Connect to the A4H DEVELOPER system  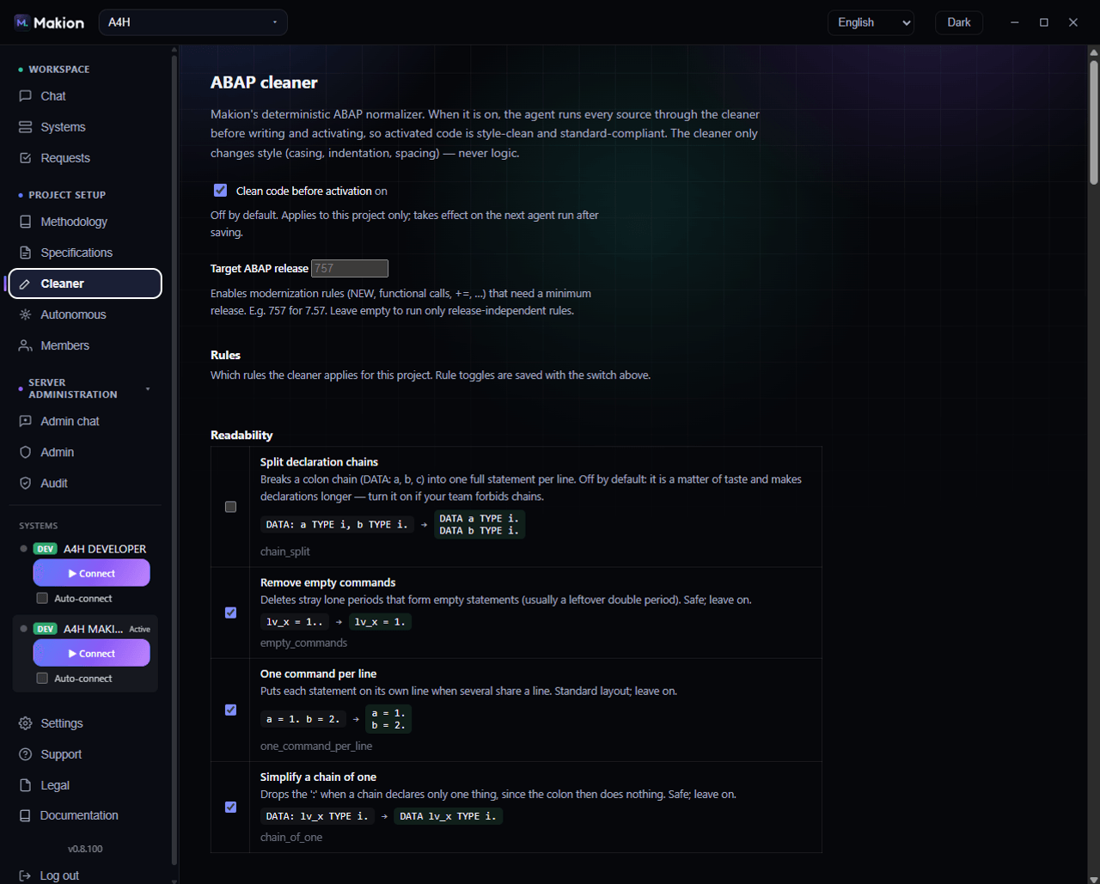click(x=91, y=573)
